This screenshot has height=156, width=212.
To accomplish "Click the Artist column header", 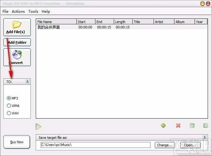I will click(x=164, y=22).
